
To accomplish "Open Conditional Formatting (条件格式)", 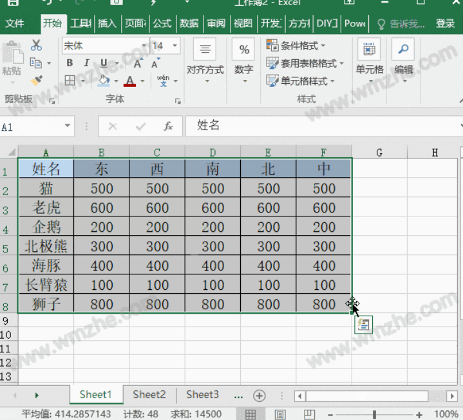I will point(296,46).
